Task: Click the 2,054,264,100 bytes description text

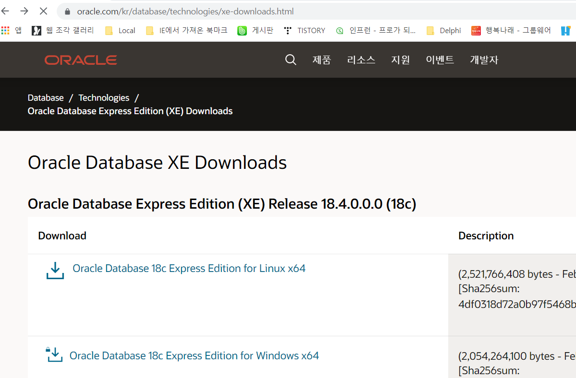Action: [517, 356]
